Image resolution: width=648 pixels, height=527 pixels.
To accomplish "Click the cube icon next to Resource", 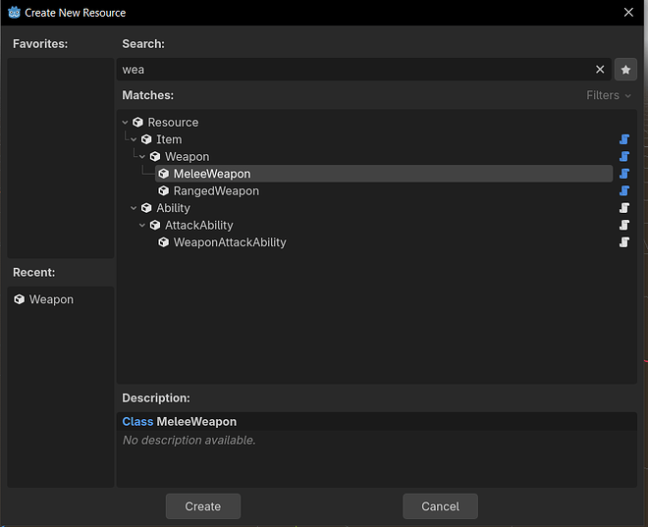I will tap(137, 123).
